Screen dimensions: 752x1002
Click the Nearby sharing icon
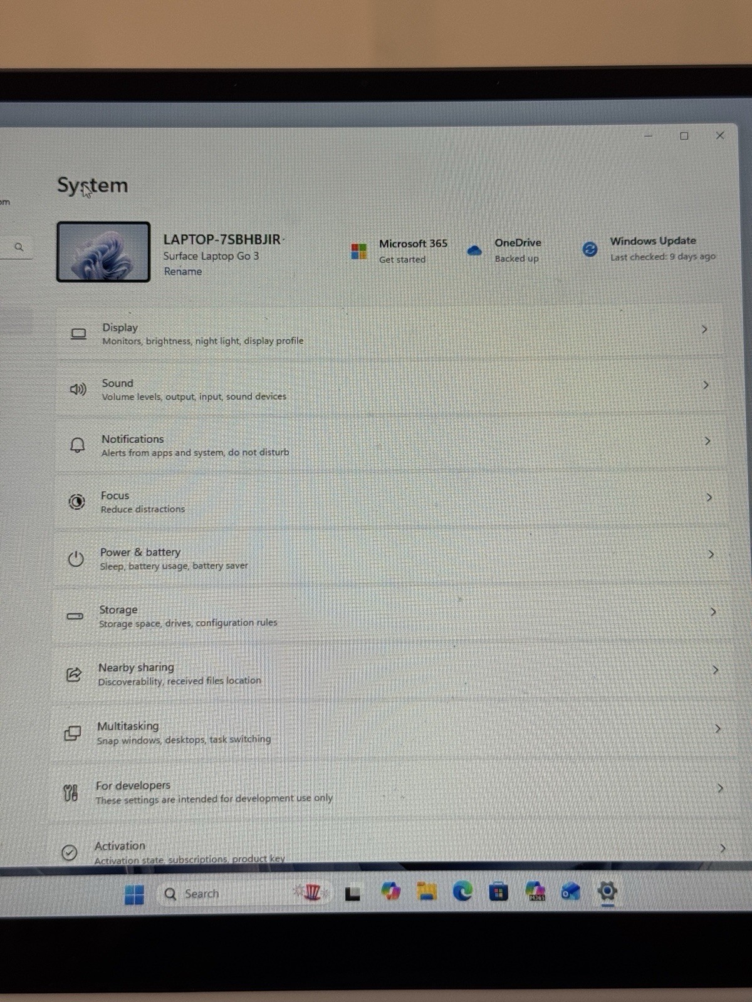[73, 674]
